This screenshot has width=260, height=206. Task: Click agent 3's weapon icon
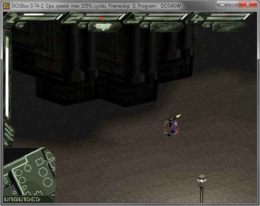pyautogui.click(x=166, y=27)
